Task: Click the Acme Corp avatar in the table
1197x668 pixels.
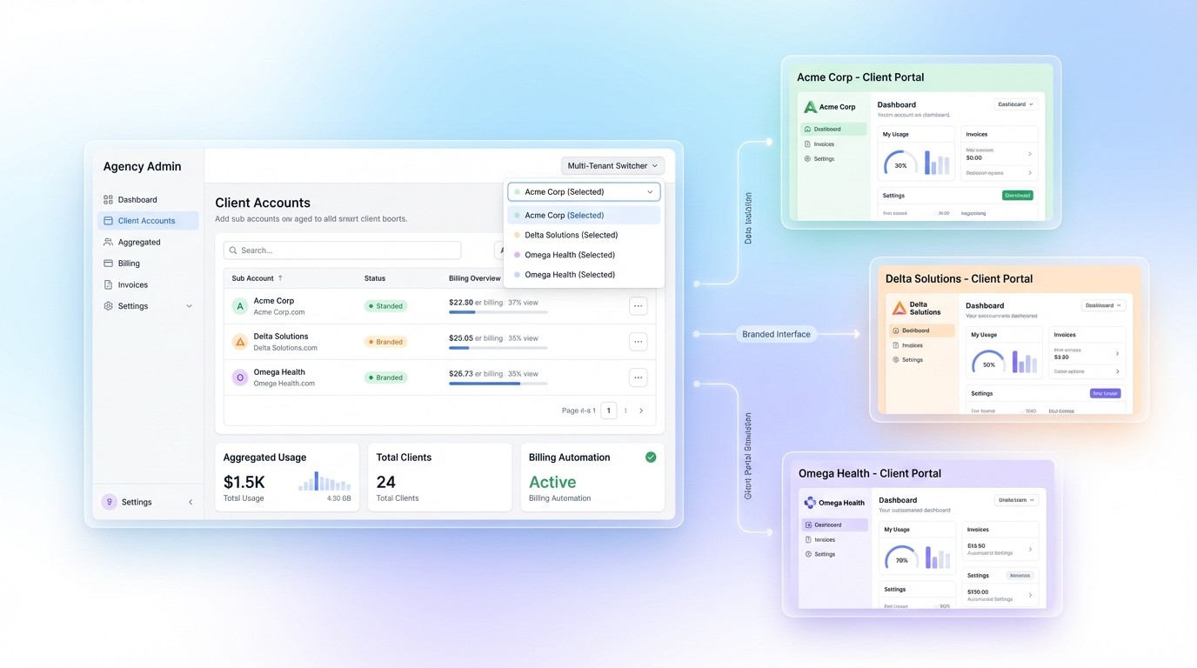Action: click(238, 306)
